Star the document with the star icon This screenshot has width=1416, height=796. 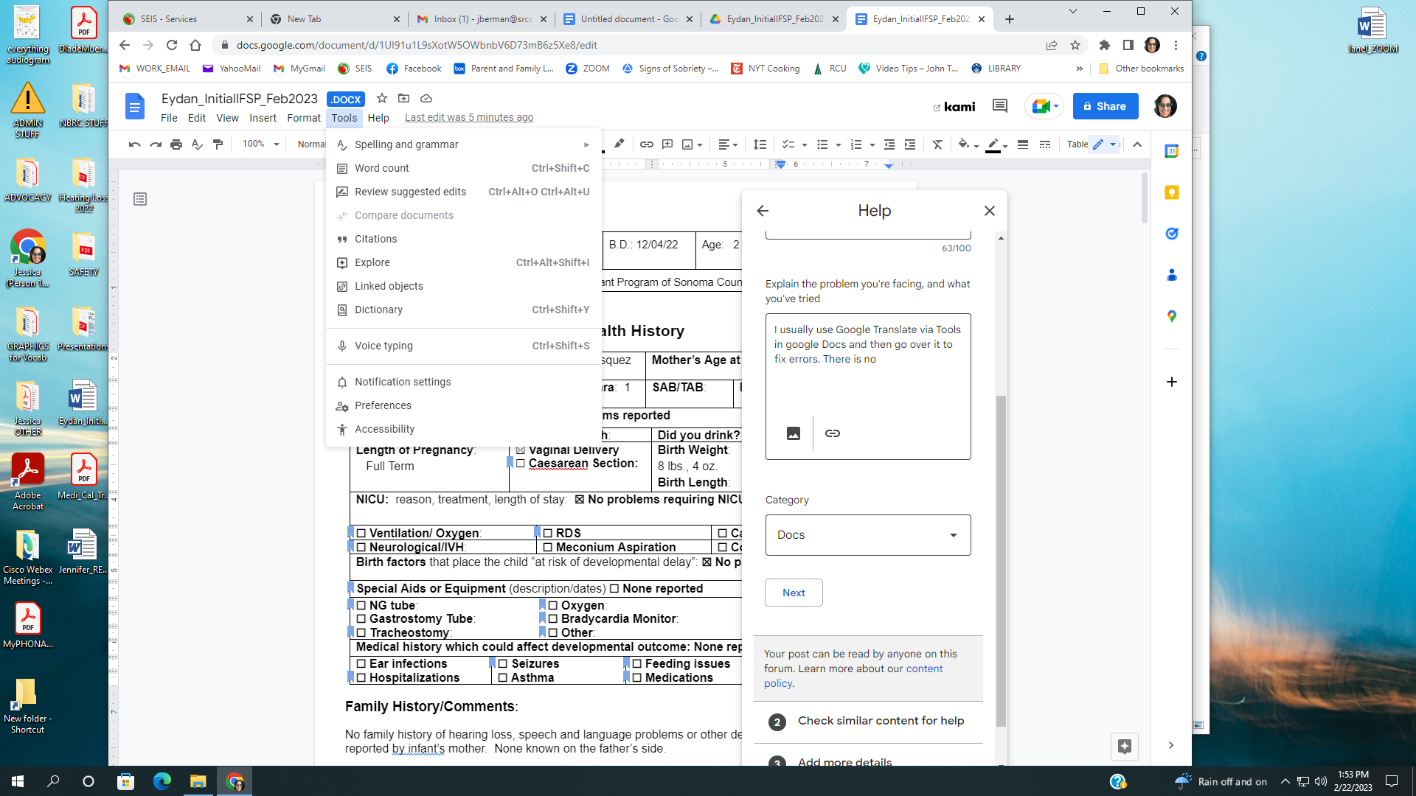[381, 98]
